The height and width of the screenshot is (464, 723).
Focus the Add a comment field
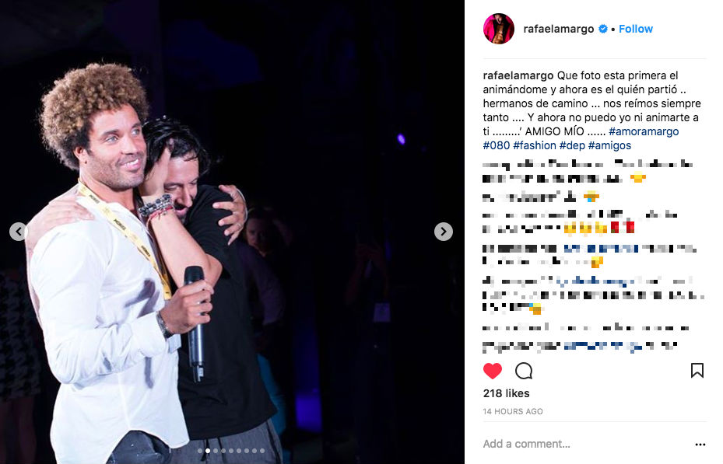coord(585,444)
